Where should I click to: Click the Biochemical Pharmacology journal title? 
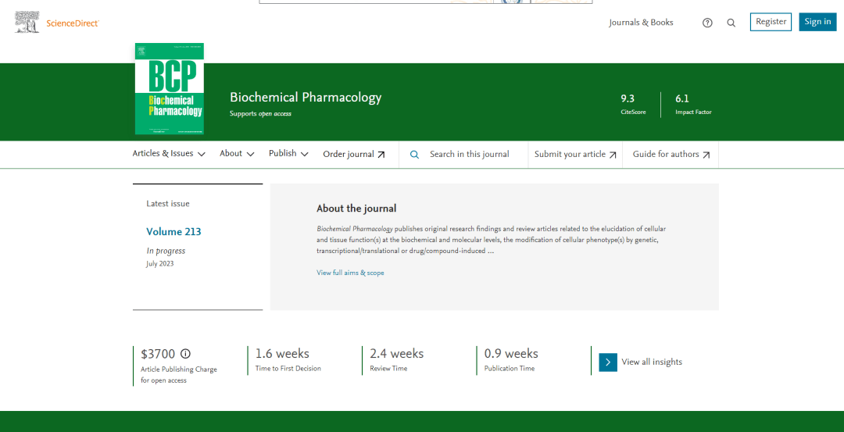[306, 98]
